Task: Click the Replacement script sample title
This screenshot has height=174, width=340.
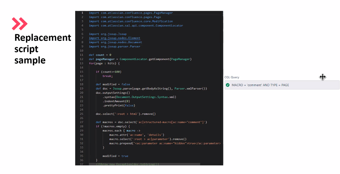Action: pos(42,48)
